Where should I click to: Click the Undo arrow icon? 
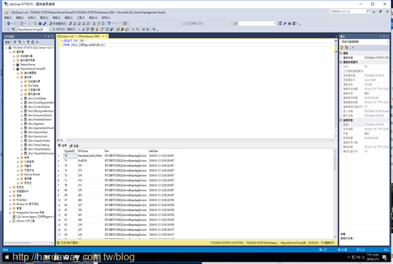tap(109, 23)
